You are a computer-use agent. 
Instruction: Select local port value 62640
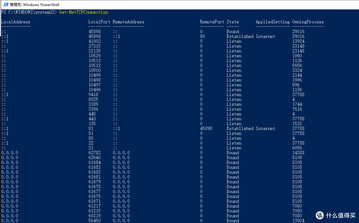[x=94, y=158]
